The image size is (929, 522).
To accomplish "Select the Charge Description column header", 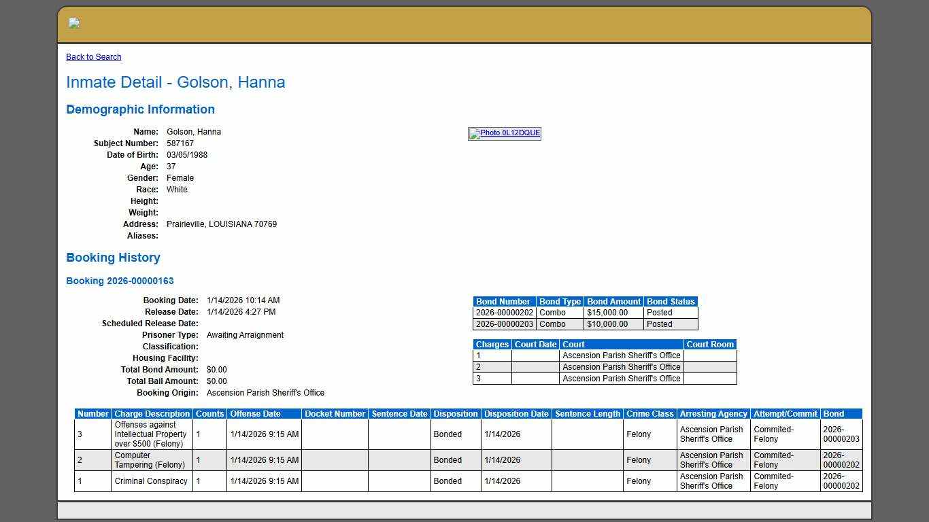I will point(152,414).
